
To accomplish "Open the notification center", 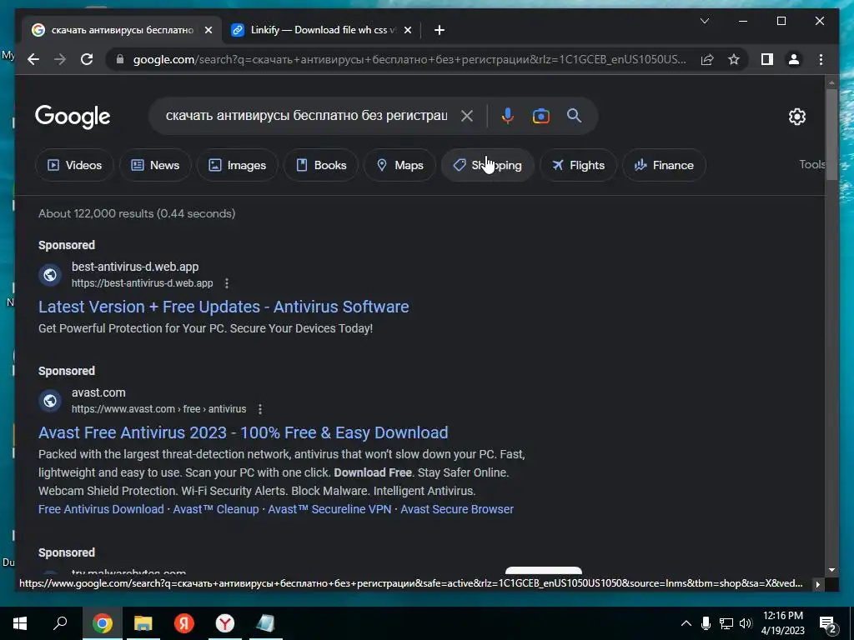I will (828, 625).
